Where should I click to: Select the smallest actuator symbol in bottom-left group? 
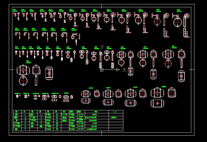pyautogui.click(x=17, y=96)
